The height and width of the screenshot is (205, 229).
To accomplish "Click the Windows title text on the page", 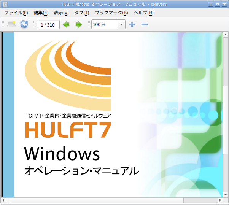I will (x=62, y=154).
